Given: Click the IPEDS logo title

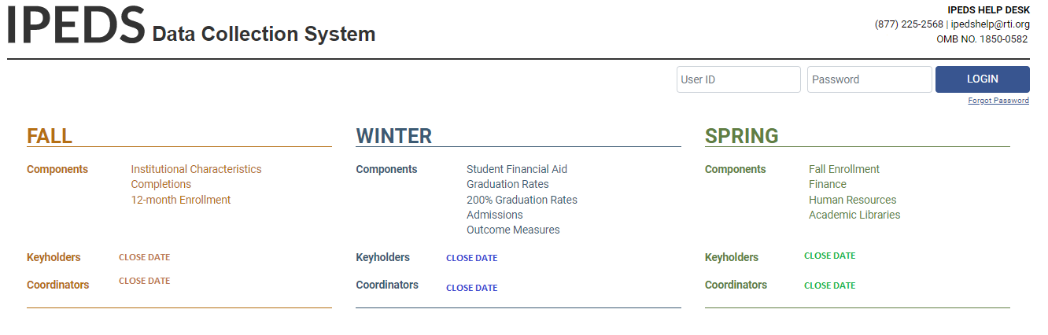Looking at the screenshot, I should [76, 25].
